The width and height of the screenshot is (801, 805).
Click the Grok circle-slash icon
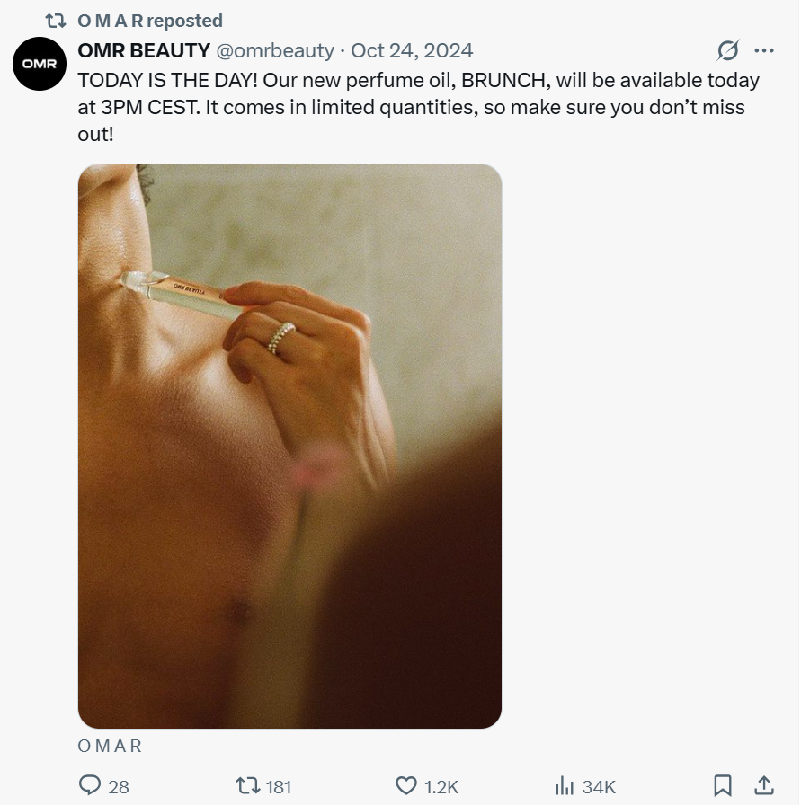pyautogui.click(x=727, y=50)
